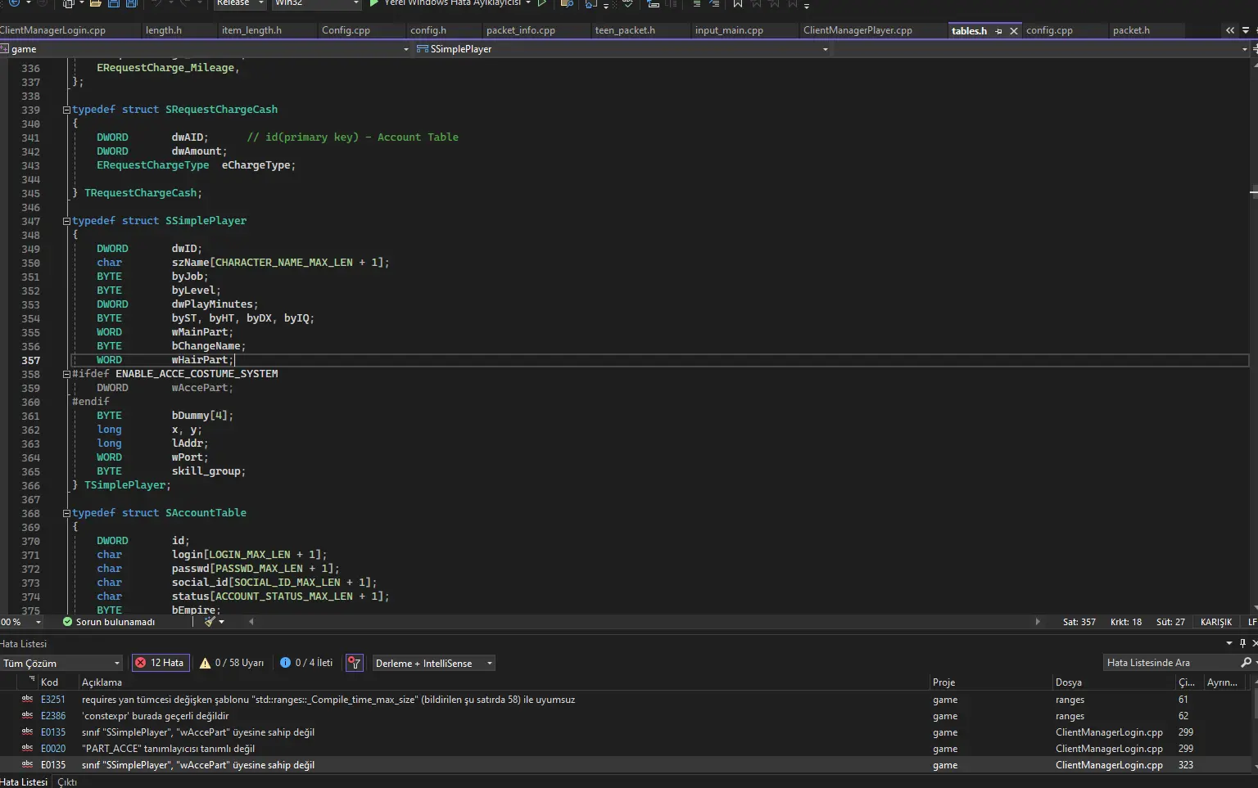Switch to the Hata Listesi bottom tab
Viewport: 1258px width, 788px height.
point(24,782)
